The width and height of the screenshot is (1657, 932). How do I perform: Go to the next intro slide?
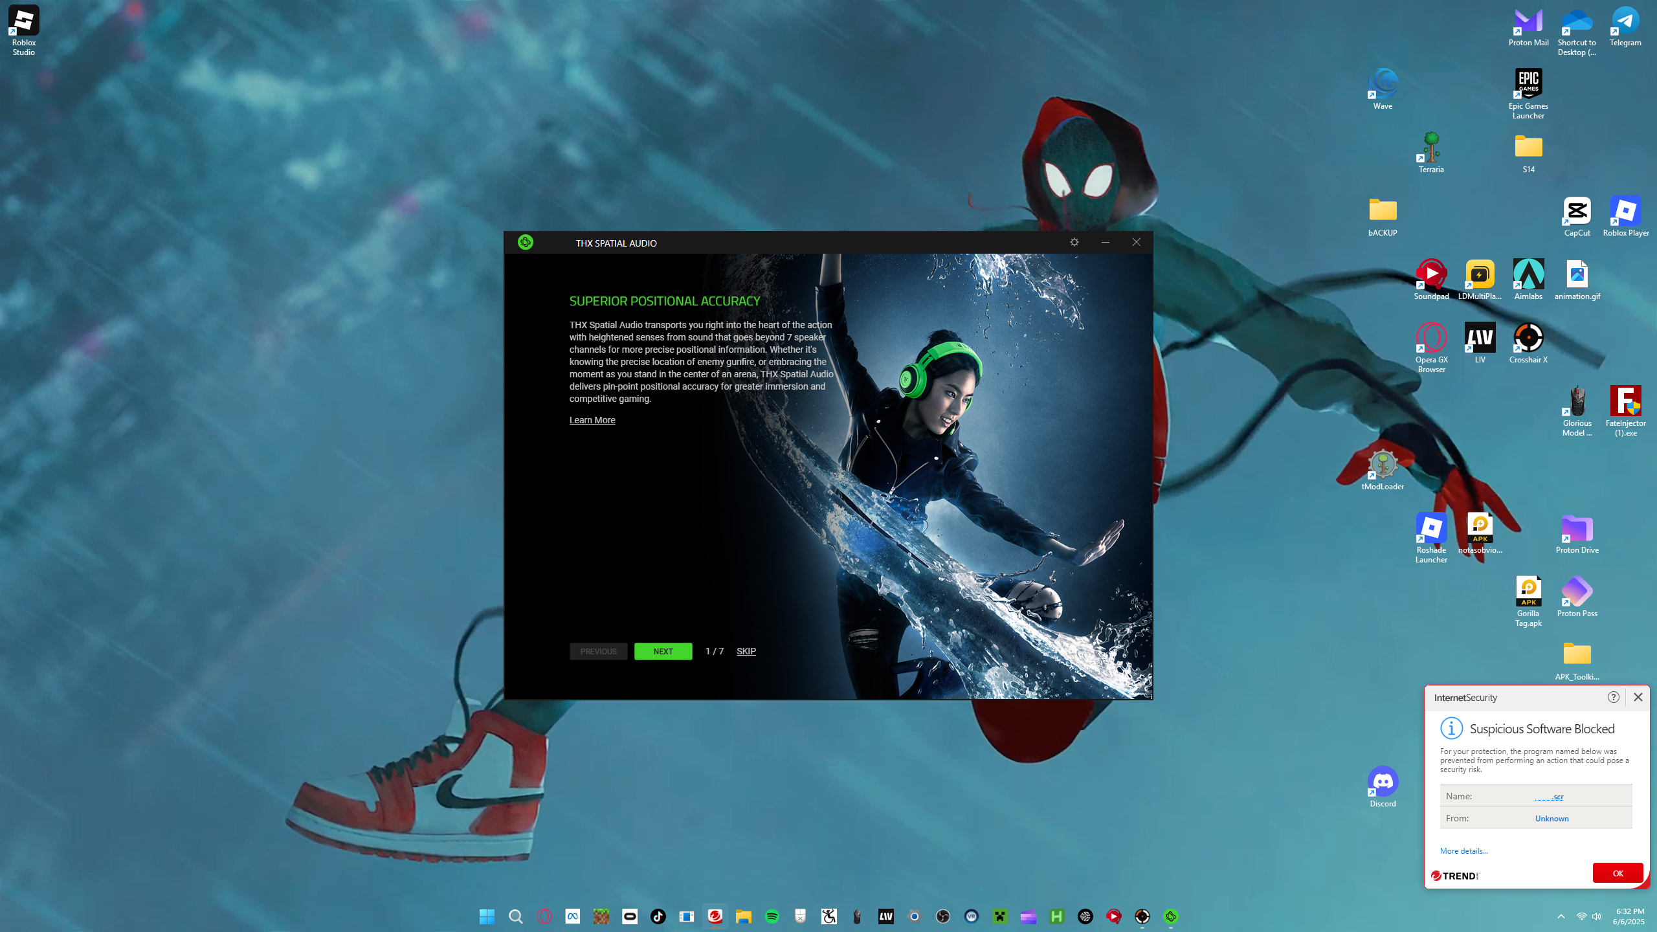[x=663, y=651]
